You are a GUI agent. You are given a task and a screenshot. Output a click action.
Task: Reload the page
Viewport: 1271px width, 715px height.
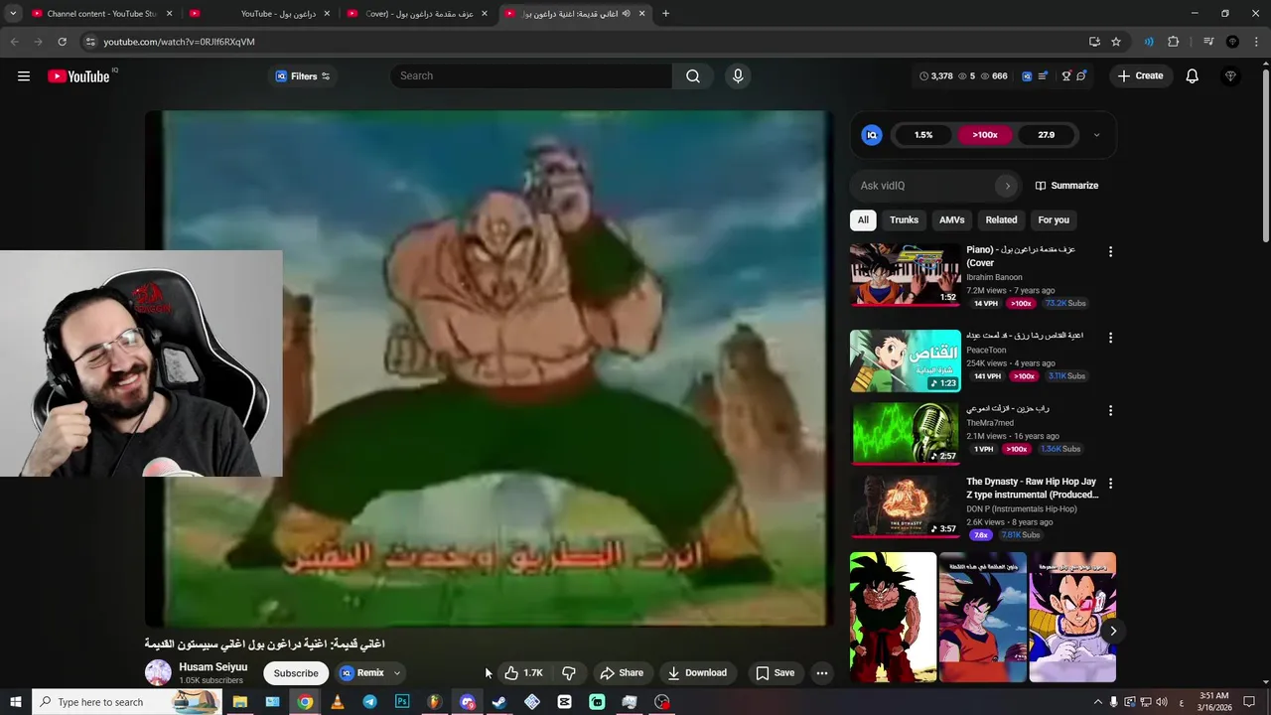click(62, 42)
